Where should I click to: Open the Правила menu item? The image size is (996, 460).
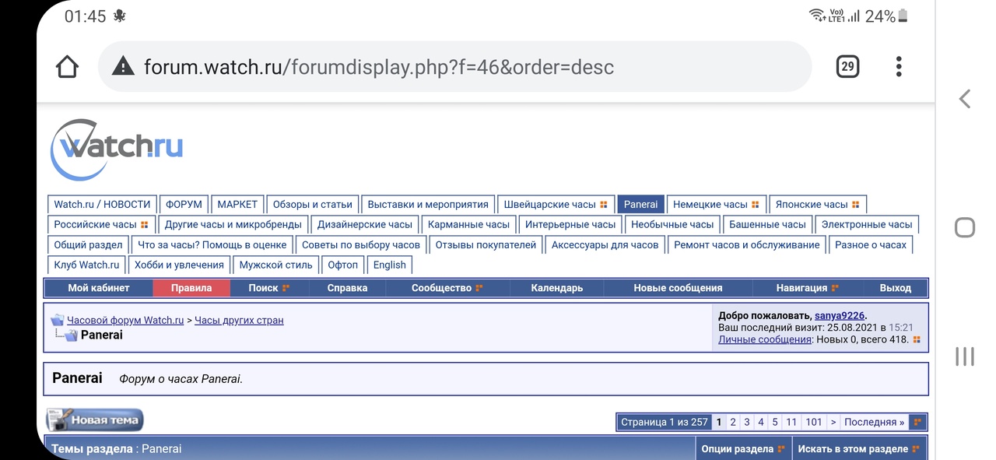(191, 288)
